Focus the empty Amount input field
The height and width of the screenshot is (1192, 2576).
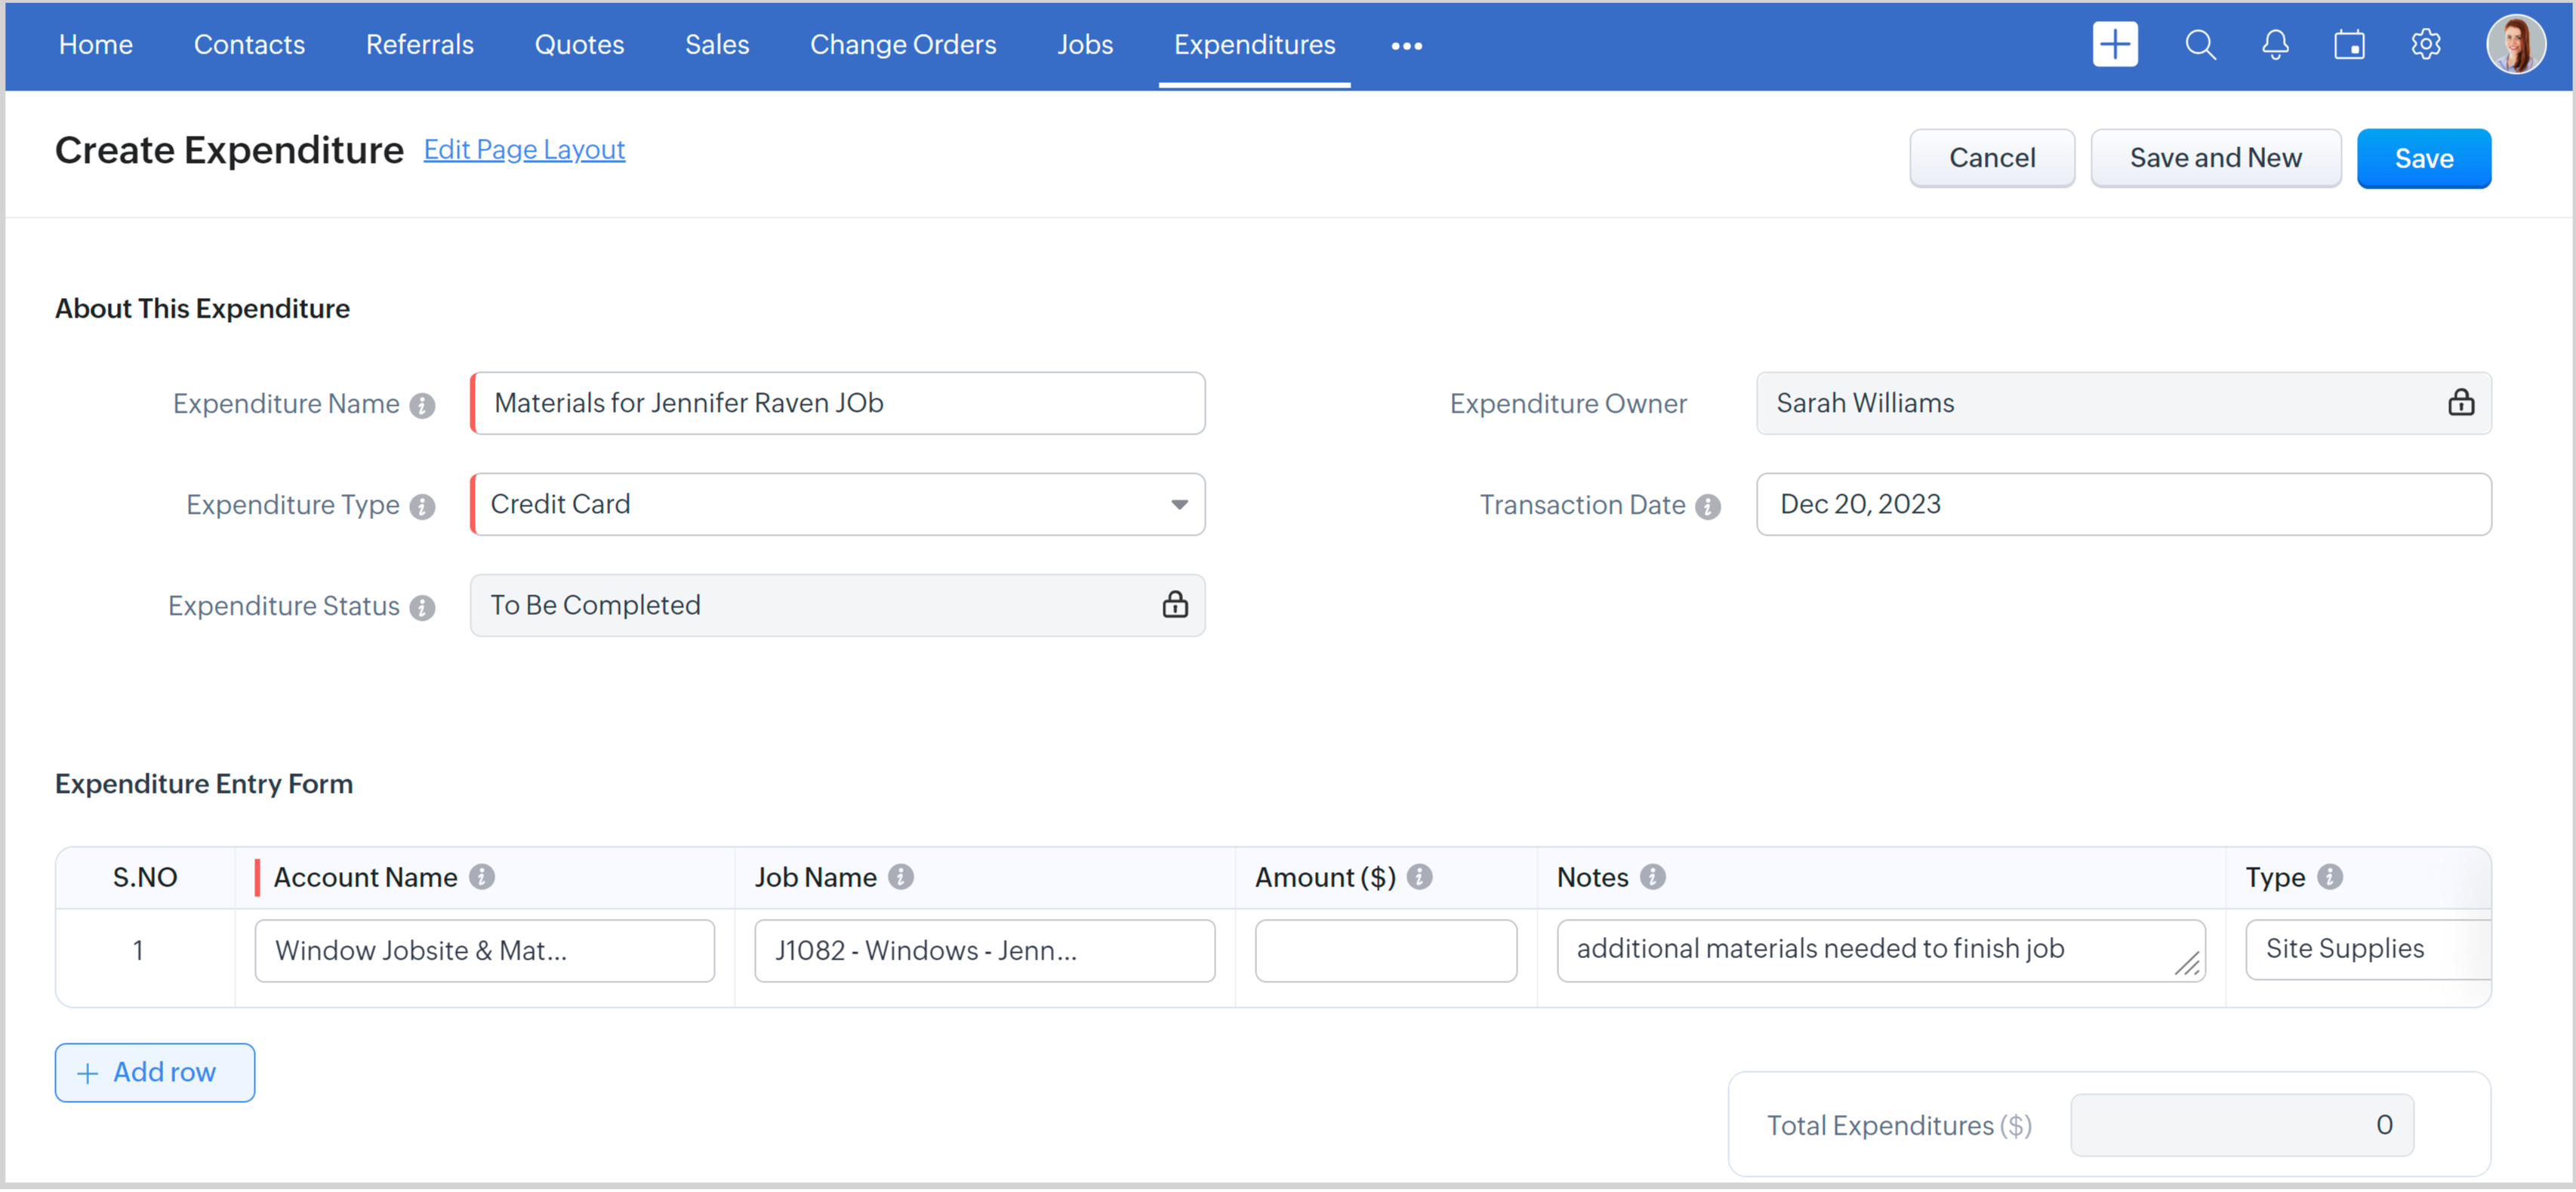coord(1385,950)
